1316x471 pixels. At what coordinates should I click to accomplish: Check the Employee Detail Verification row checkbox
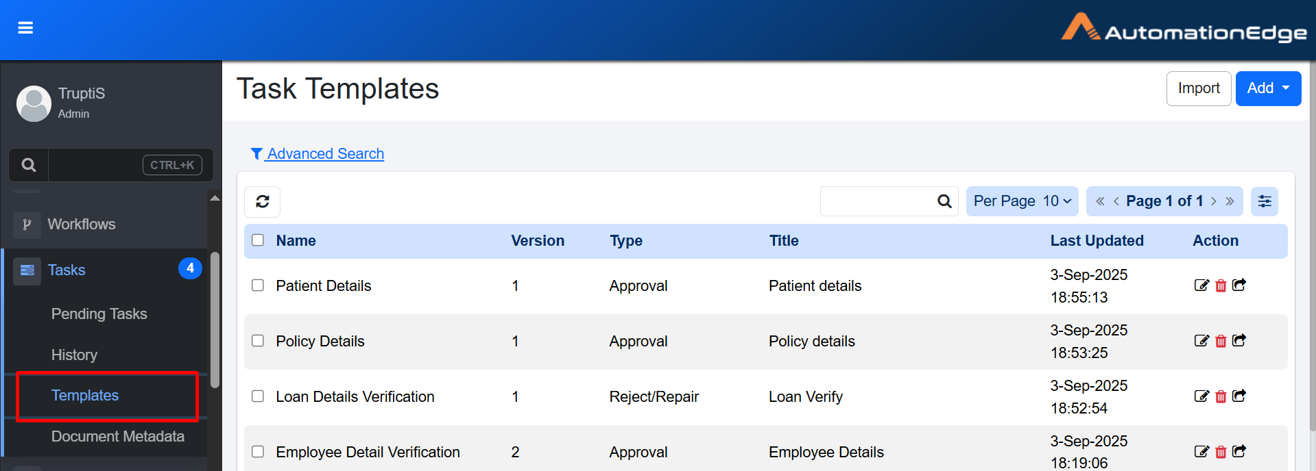click(258, 452)
